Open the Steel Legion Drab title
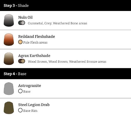 tap(34, 105)
